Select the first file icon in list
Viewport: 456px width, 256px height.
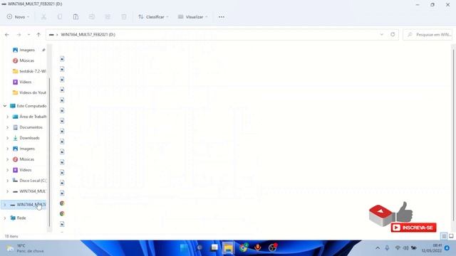(62, 58)
